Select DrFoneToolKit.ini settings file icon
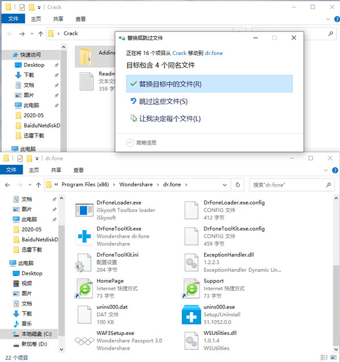This screenshot has width=340, height=362. click(x=83, y=263)
